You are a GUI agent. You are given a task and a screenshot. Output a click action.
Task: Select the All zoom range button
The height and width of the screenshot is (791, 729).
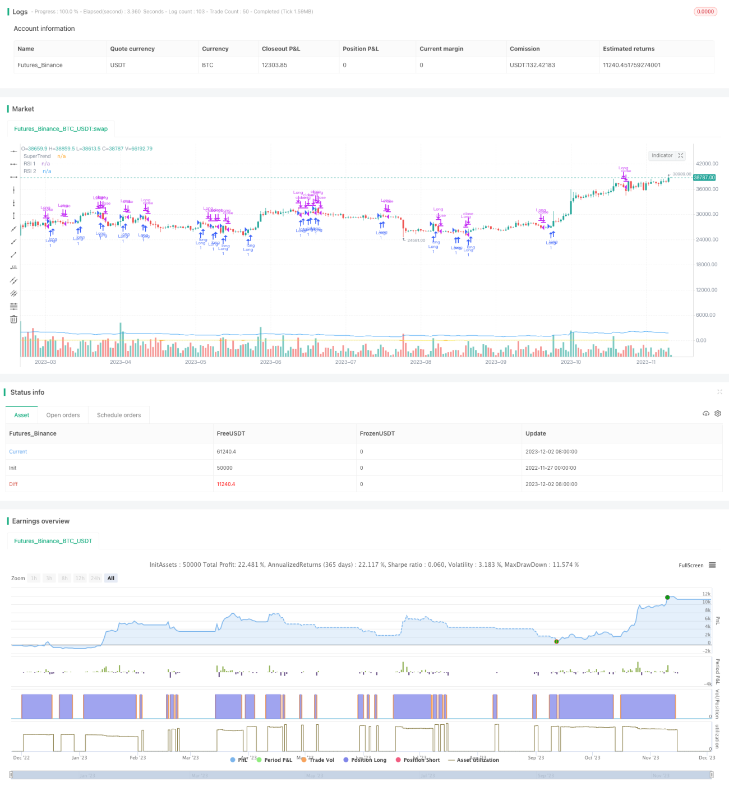click(111, 578)
